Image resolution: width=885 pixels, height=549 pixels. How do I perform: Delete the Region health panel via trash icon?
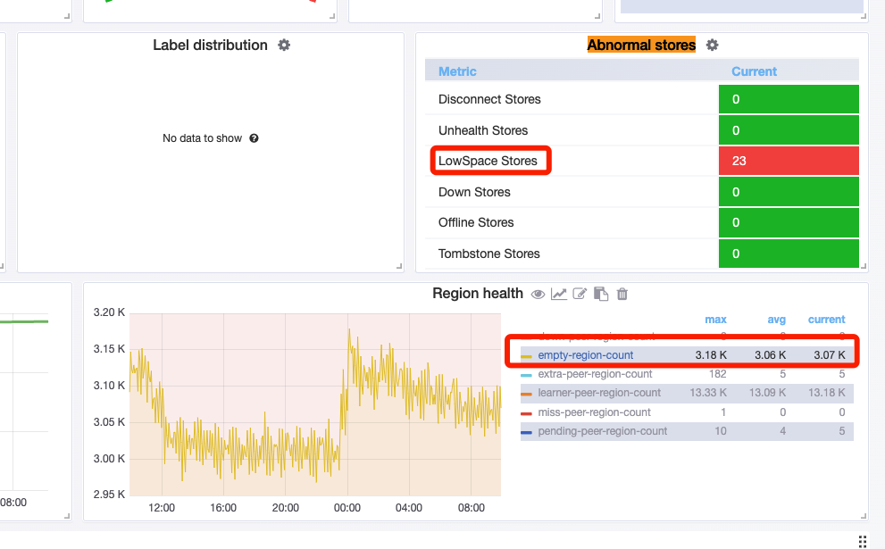622,294
